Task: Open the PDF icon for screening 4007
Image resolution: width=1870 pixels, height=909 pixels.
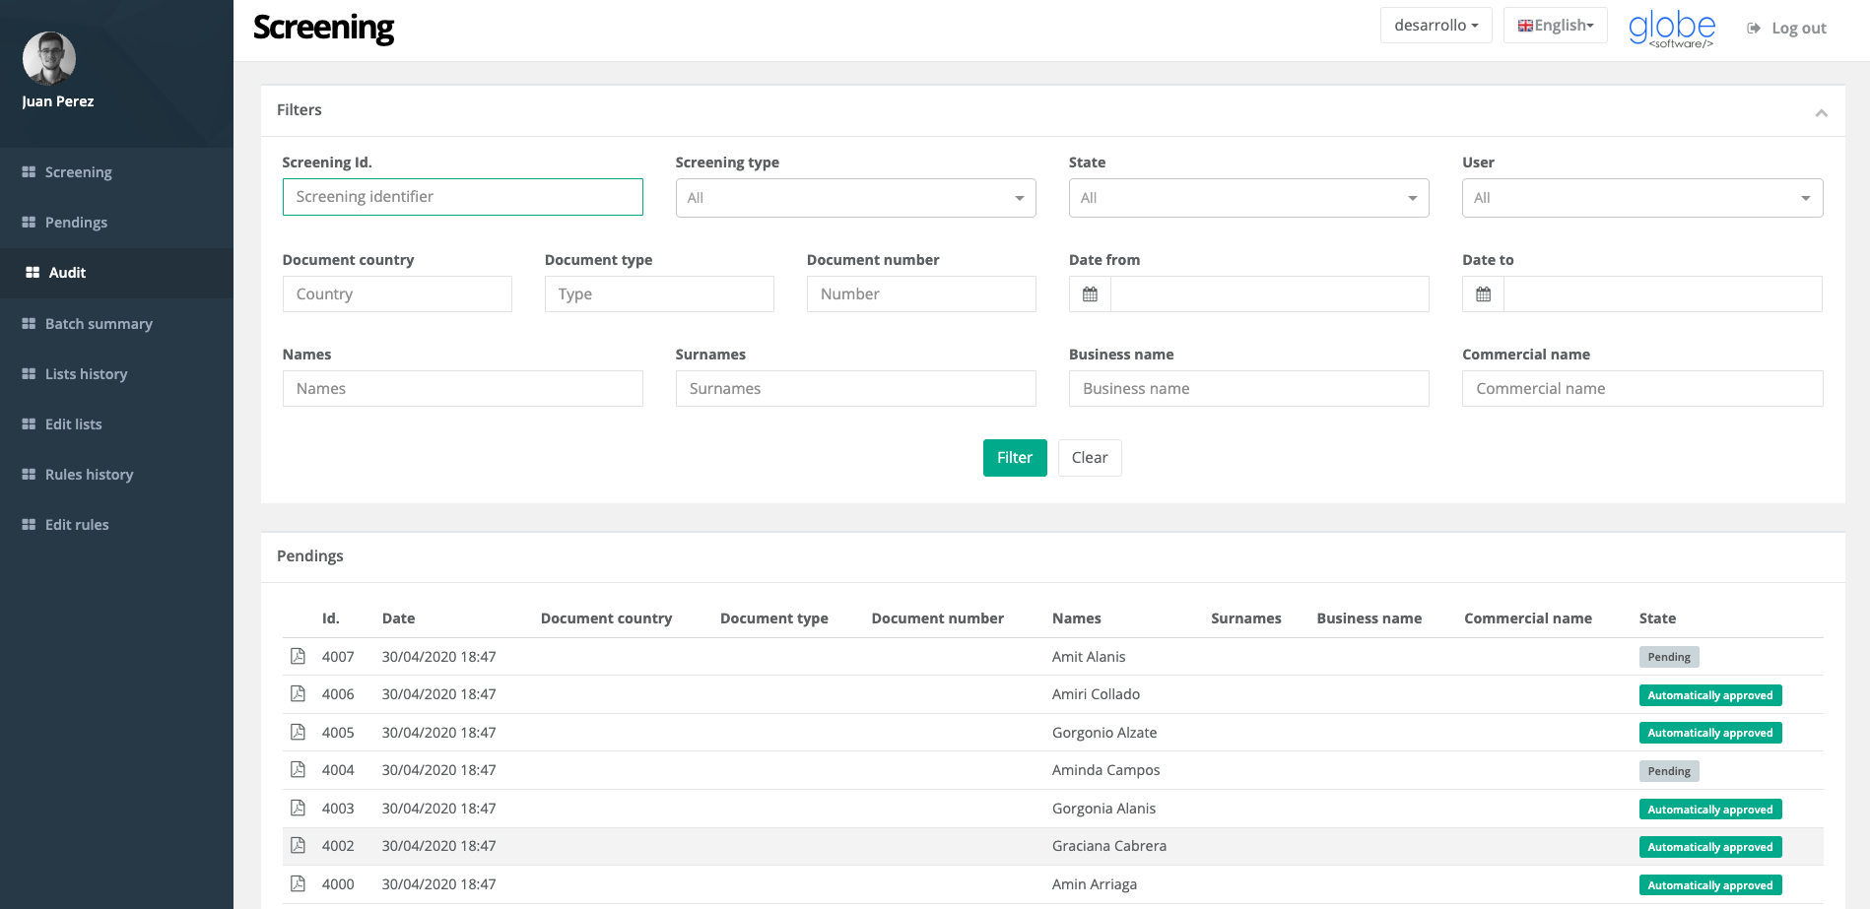Action: coord(298,656)
